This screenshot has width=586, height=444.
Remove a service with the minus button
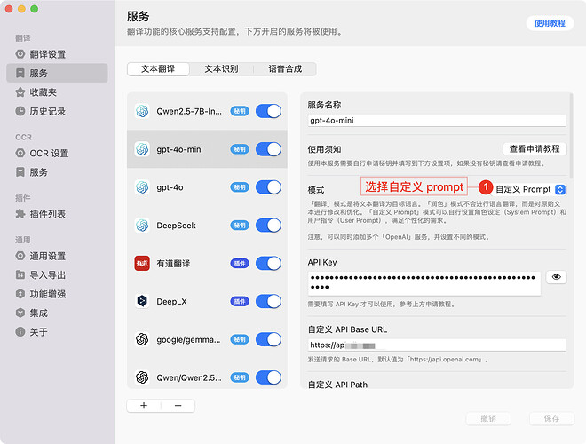pyautogui.click(x=178, y=406)
